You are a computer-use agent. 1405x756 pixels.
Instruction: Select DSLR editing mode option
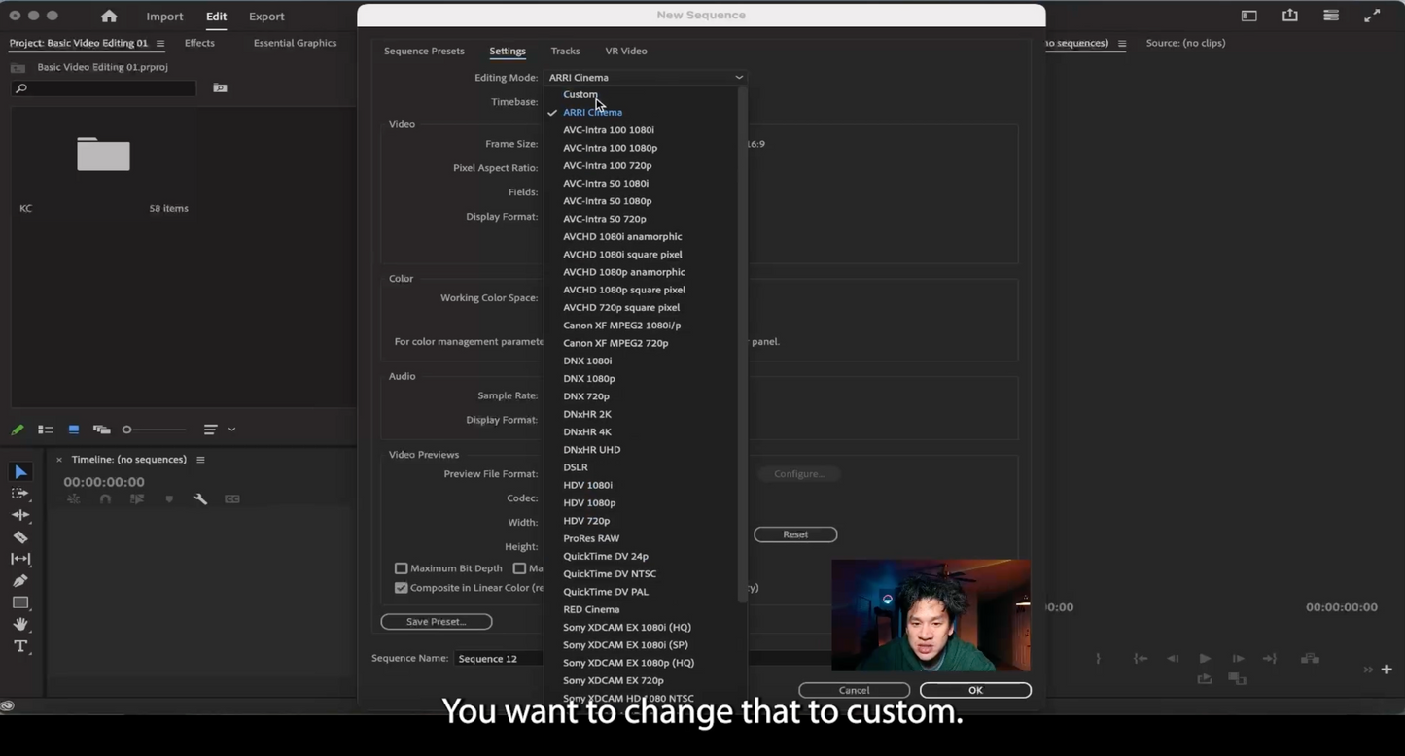click(x=576, y=467)
